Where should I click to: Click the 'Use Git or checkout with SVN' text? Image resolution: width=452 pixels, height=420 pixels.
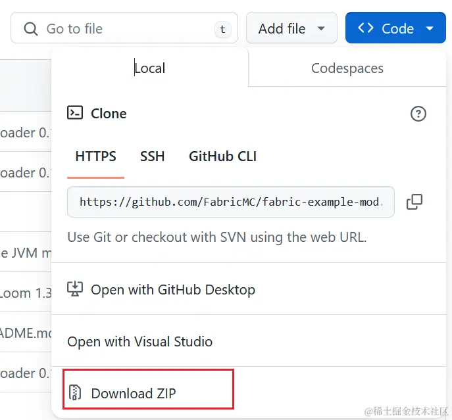click(216, 237)
